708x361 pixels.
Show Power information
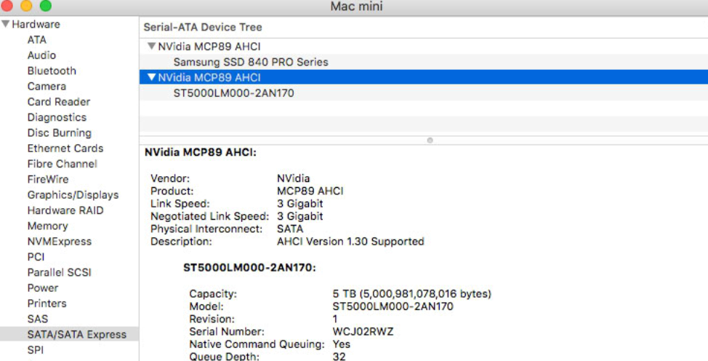coord(42,287)
